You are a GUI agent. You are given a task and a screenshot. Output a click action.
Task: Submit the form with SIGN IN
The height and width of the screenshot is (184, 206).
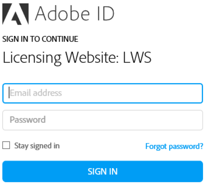(102, 171)
